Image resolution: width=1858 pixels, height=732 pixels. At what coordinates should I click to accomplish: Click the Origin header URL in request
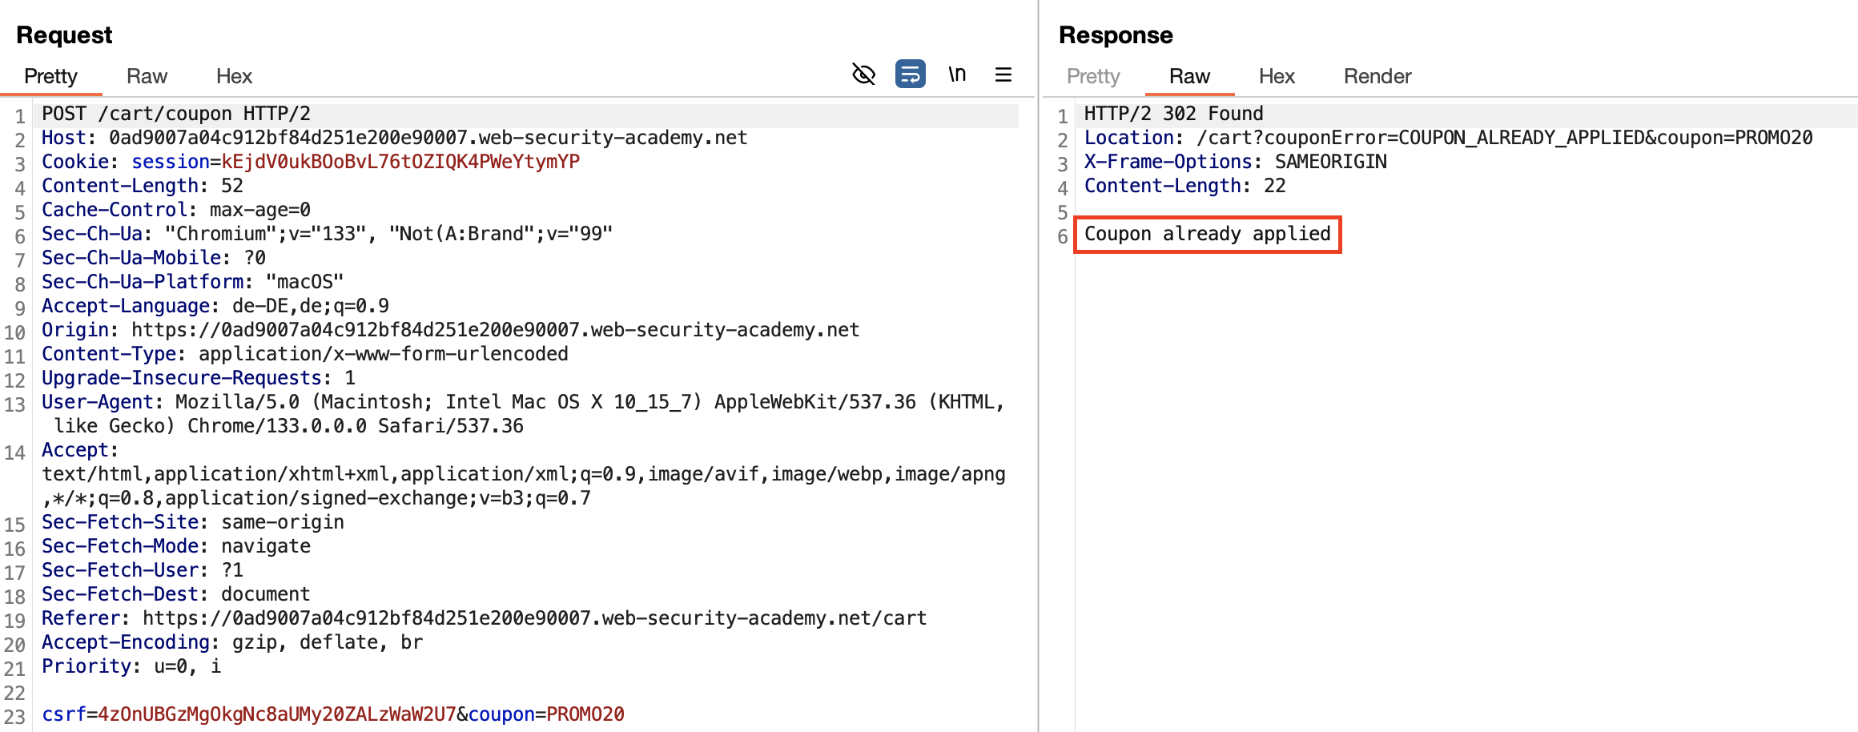click(x=495, y=330)
